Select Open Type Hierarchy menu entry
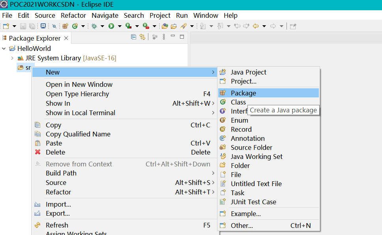The width and height of the screenshot is (382, 235). point(124,94)
